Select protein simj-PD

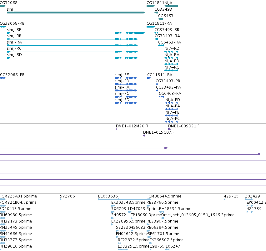126,103
